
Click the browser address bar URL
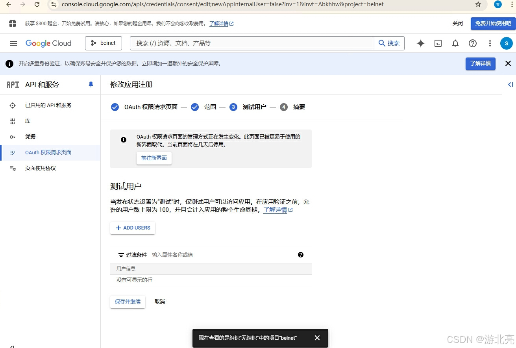[x=223, y=4]
